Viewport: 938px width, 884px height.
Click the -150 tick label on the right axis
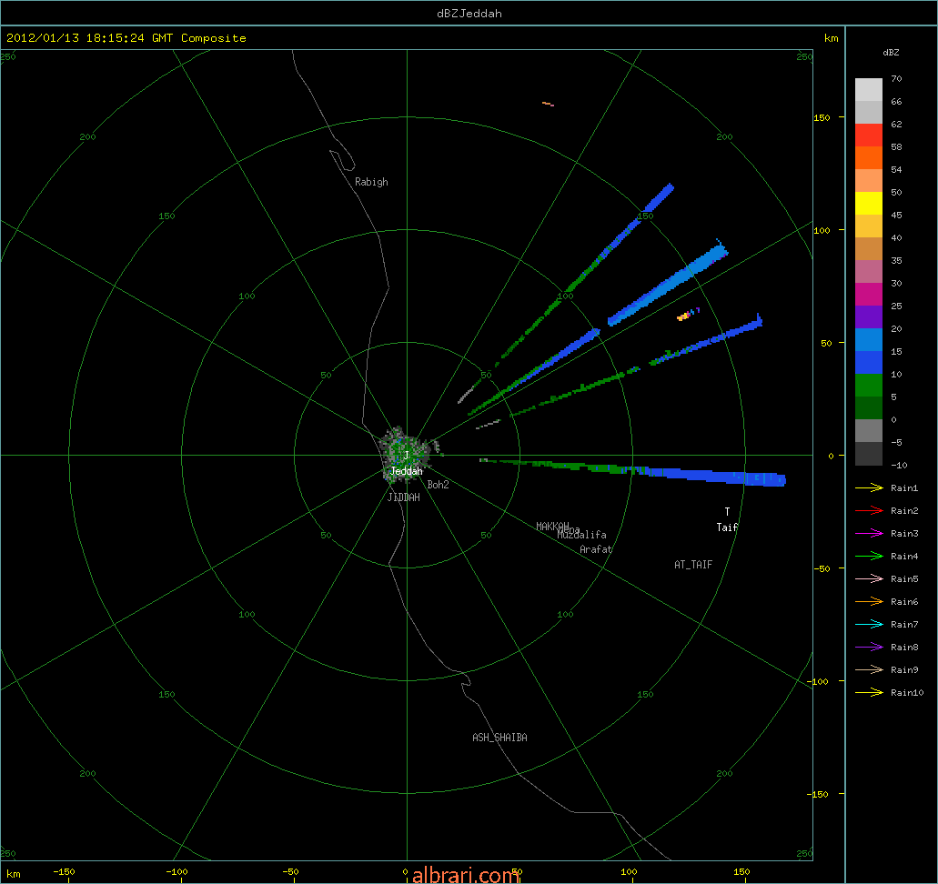(820, 794)
